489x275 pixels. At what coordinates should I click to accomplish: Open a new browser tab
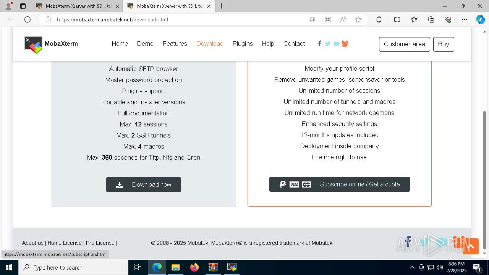tap(221, 6)
